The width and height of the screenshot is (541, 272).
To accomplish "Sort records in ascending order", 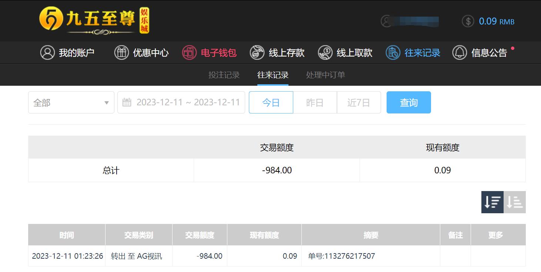I will [x=515, y=202].
